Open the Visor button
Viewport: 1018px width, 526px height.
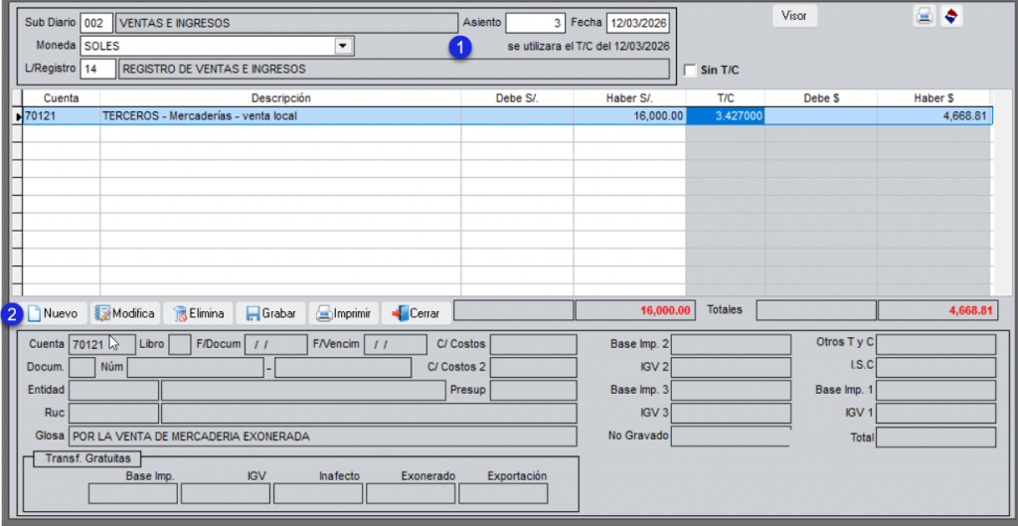click(794, 16)
